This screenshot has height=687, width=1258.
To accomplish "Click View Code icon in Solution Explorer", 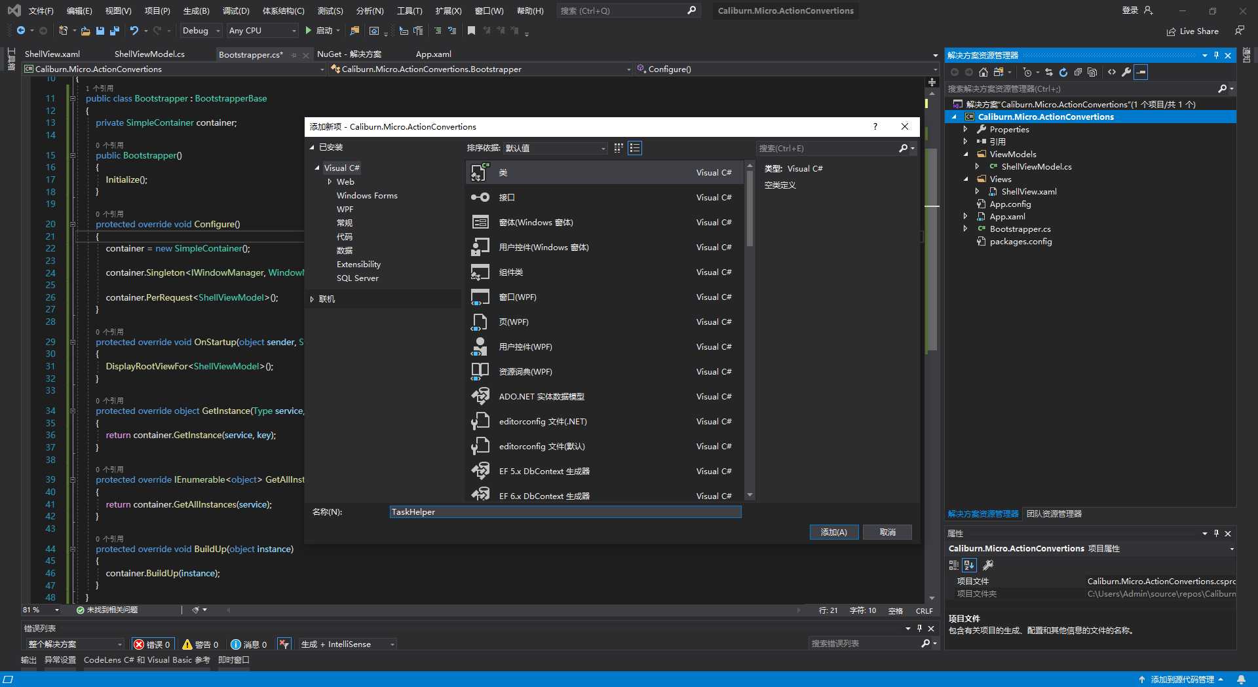I will pos(1112,72).
